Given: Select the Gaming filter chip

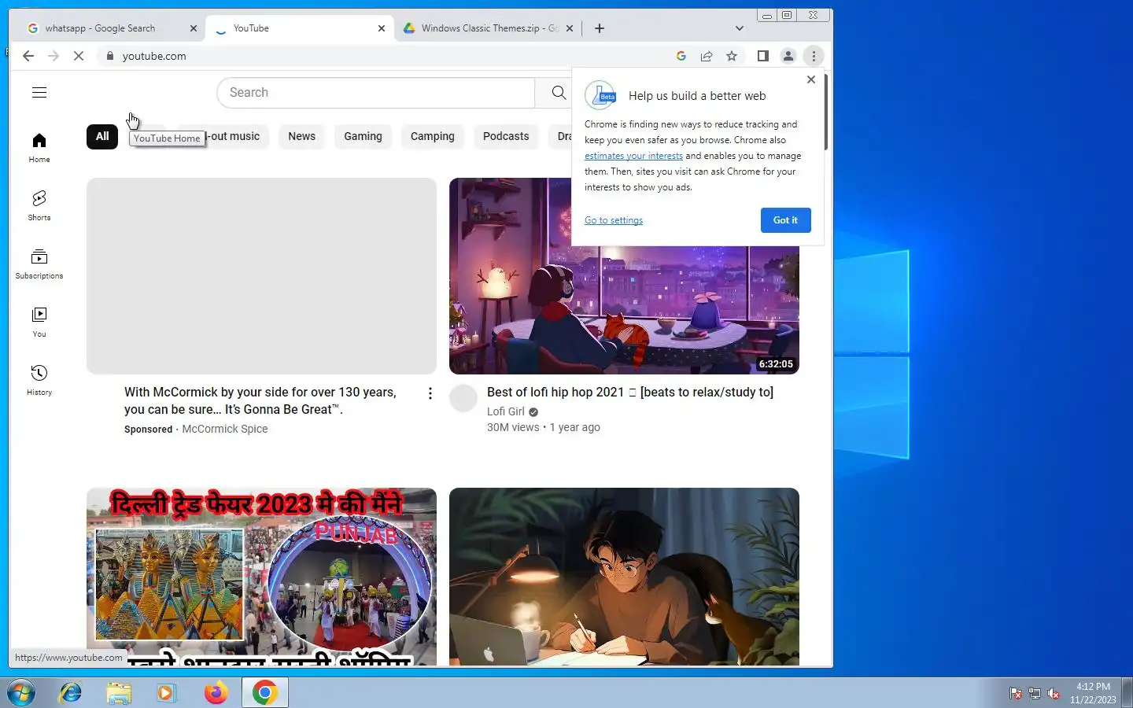Looking at the screenshot, I should (363, 136).
